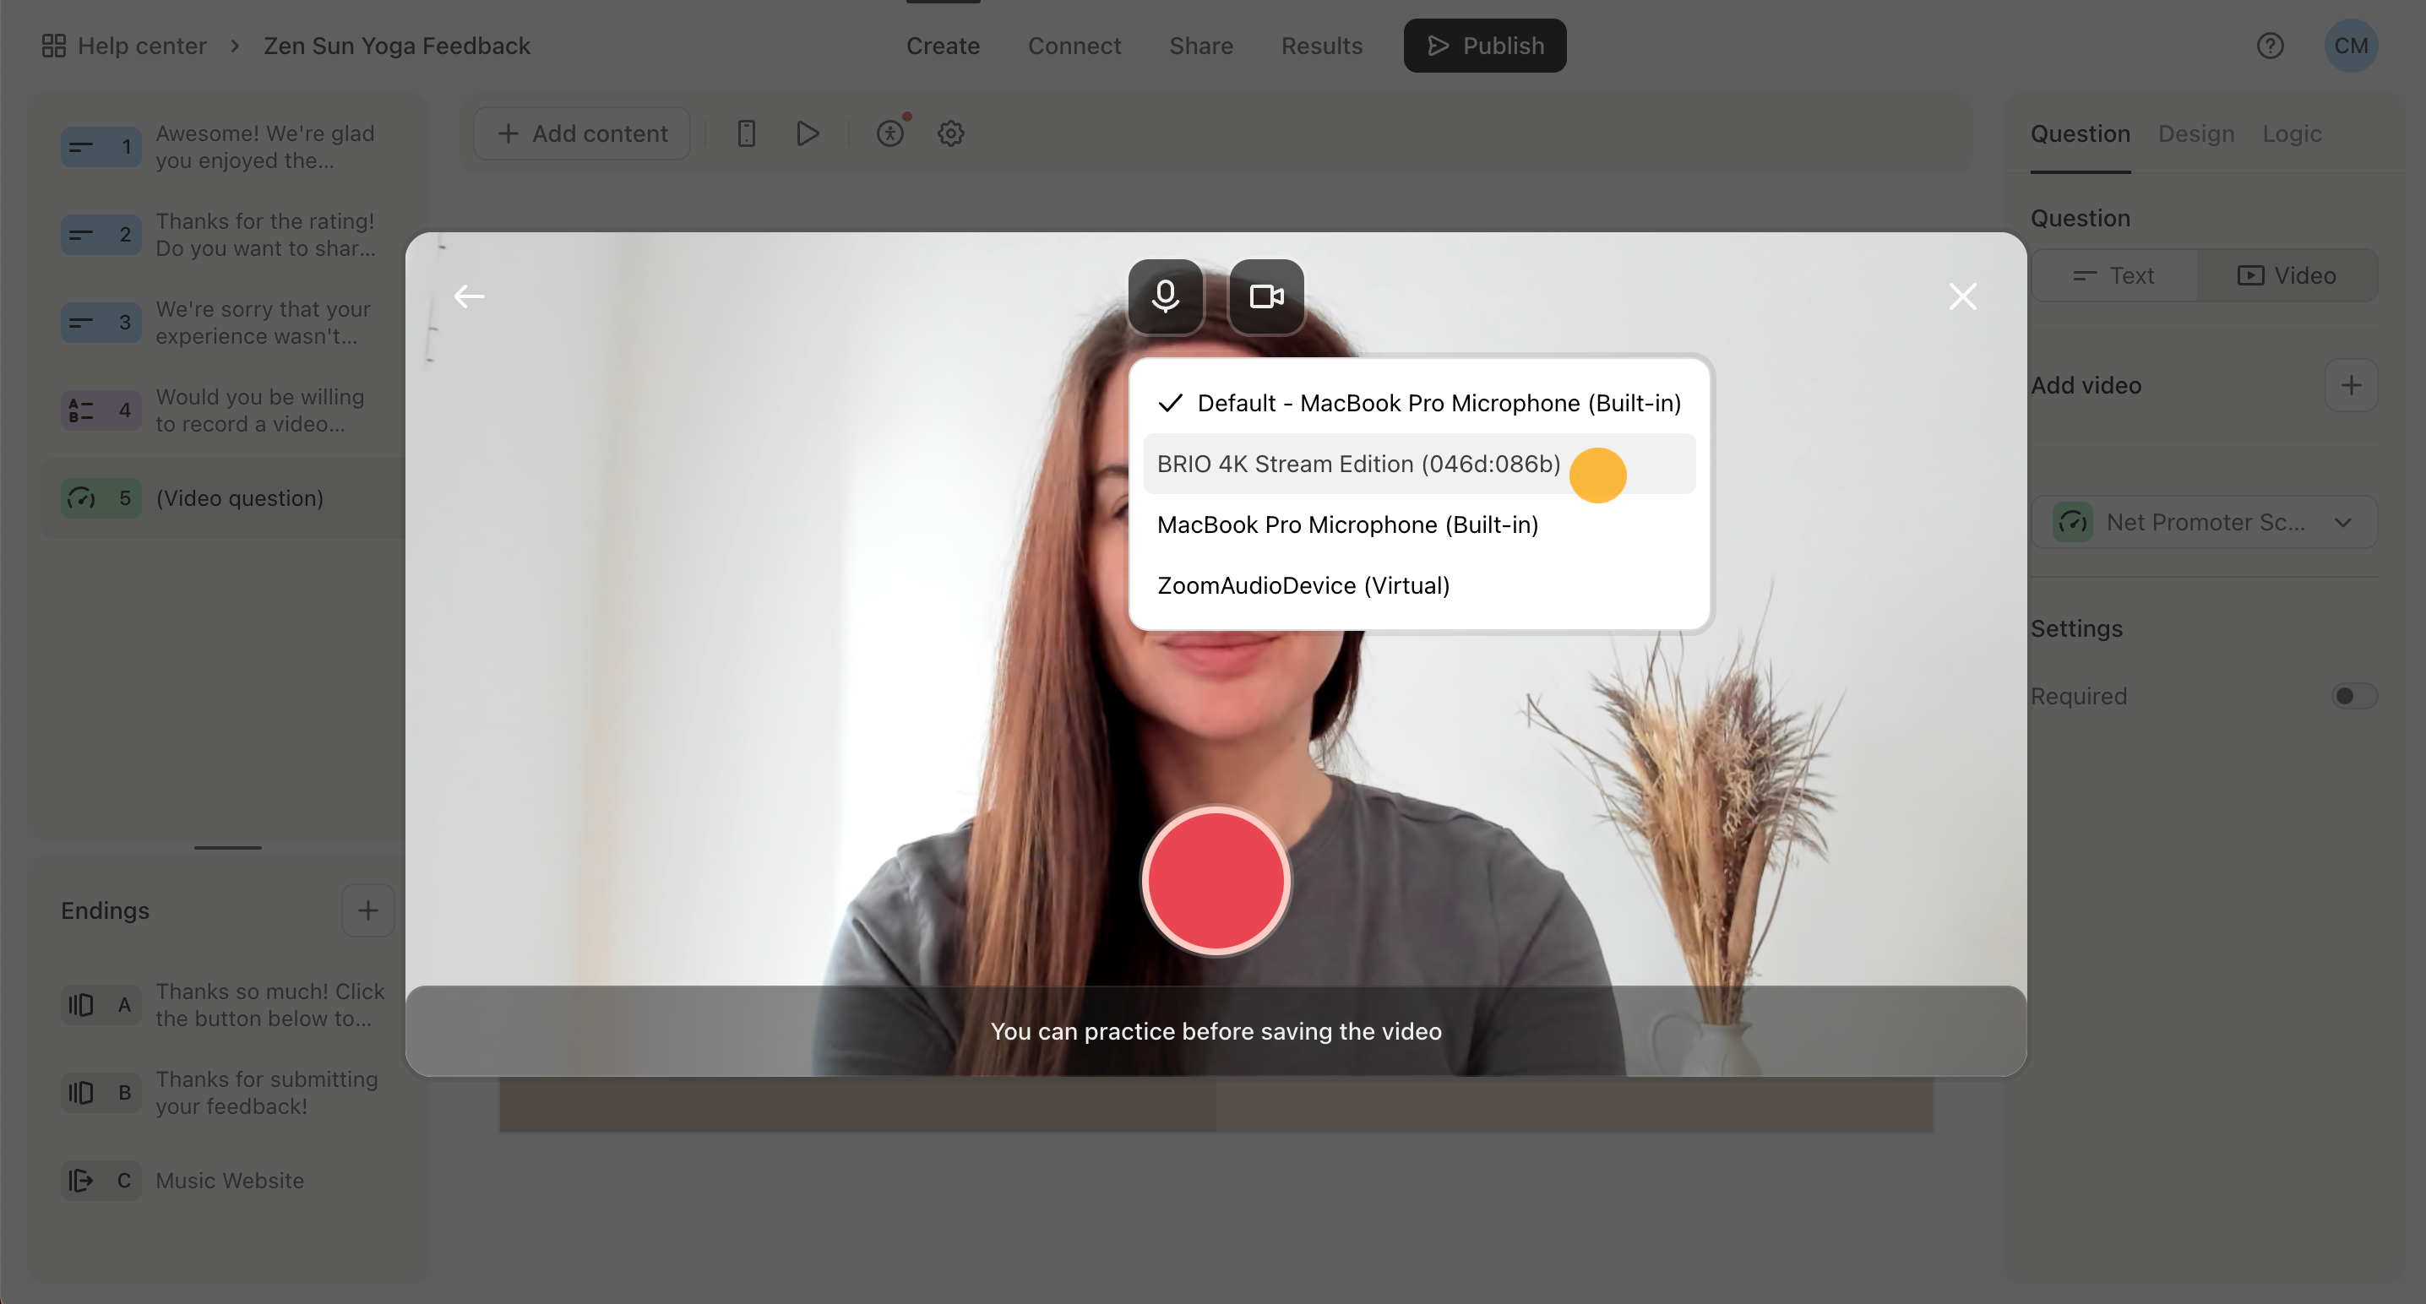
Task: Choose MacBook Pro Microphone (Built-in)
Action: click(x=1419, y=524)
